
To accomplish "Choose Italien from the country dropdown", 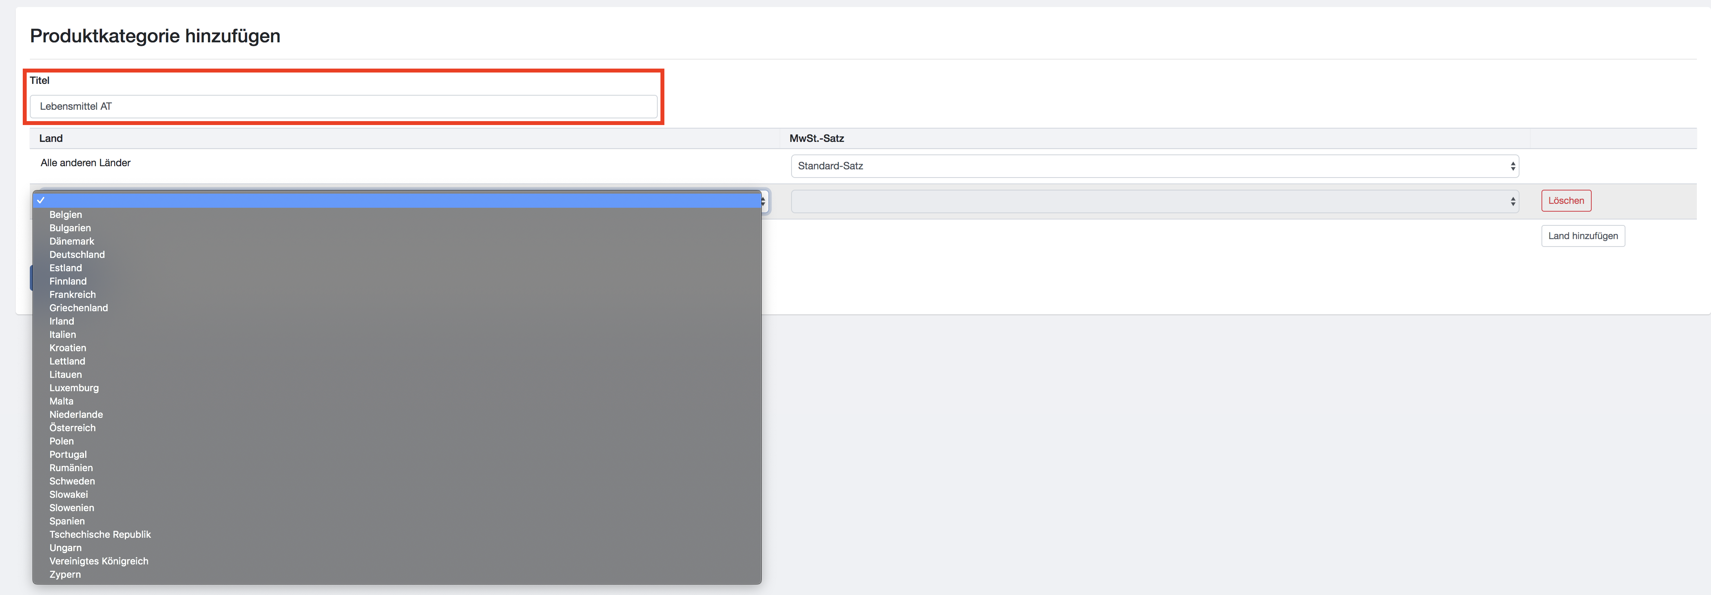I will 62,334.
